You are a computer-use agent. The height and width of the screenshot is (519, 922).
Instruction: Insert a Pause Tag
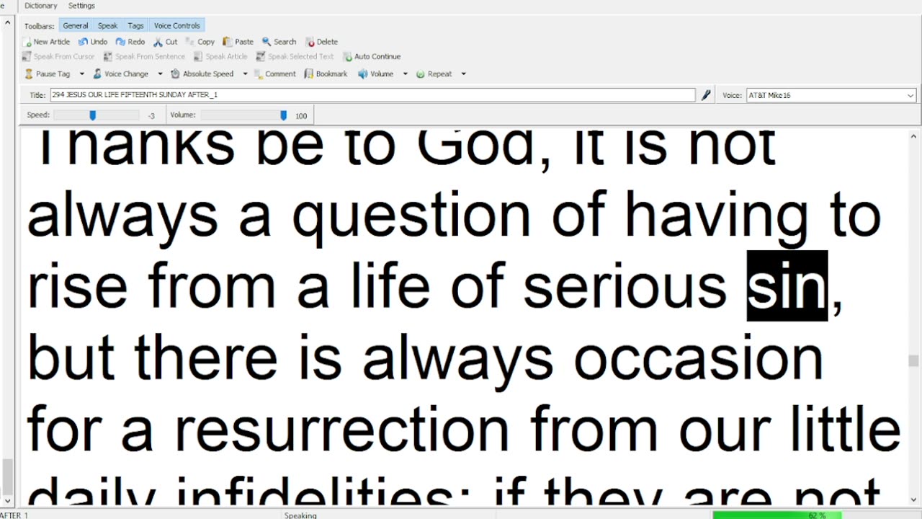pos(48,74)
